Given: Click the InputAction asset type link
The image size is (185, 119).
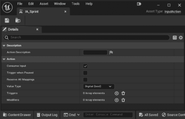Looking at the screenshot, I should tap(173, 12).
